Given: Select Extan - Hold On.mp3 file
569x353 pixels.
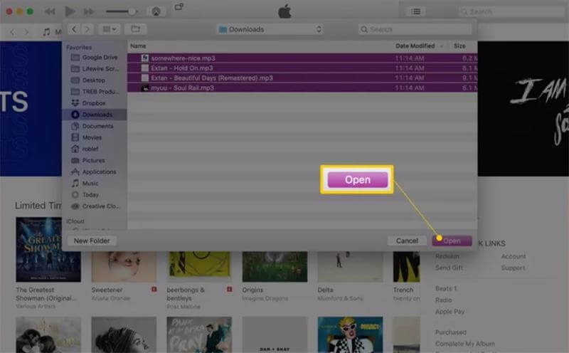Looking at the screenshot, I should point(302,68).
